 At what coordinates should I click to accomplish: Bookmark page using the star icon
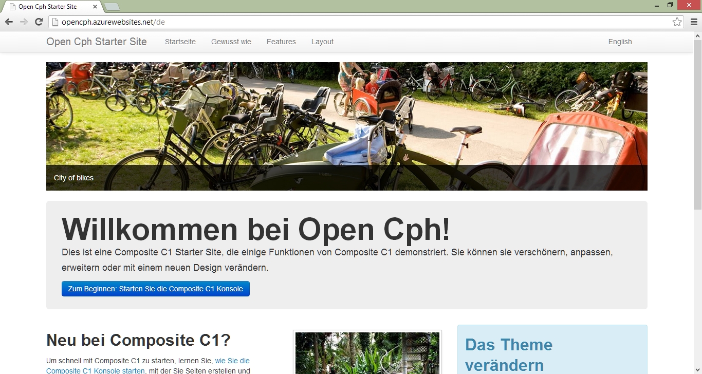coord(677,22)
